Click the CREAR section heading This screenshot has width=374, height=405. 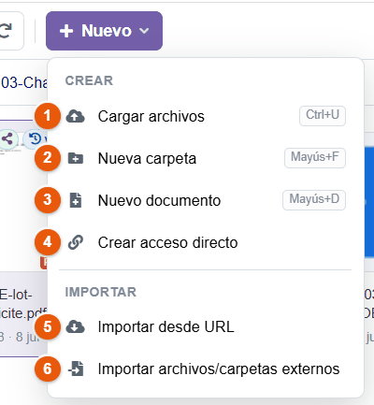tap(89, 80)
